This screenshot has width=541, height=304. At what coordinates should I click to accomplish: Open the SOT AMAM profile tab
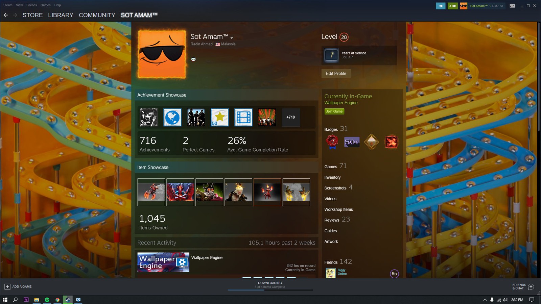tap(139, 15)
